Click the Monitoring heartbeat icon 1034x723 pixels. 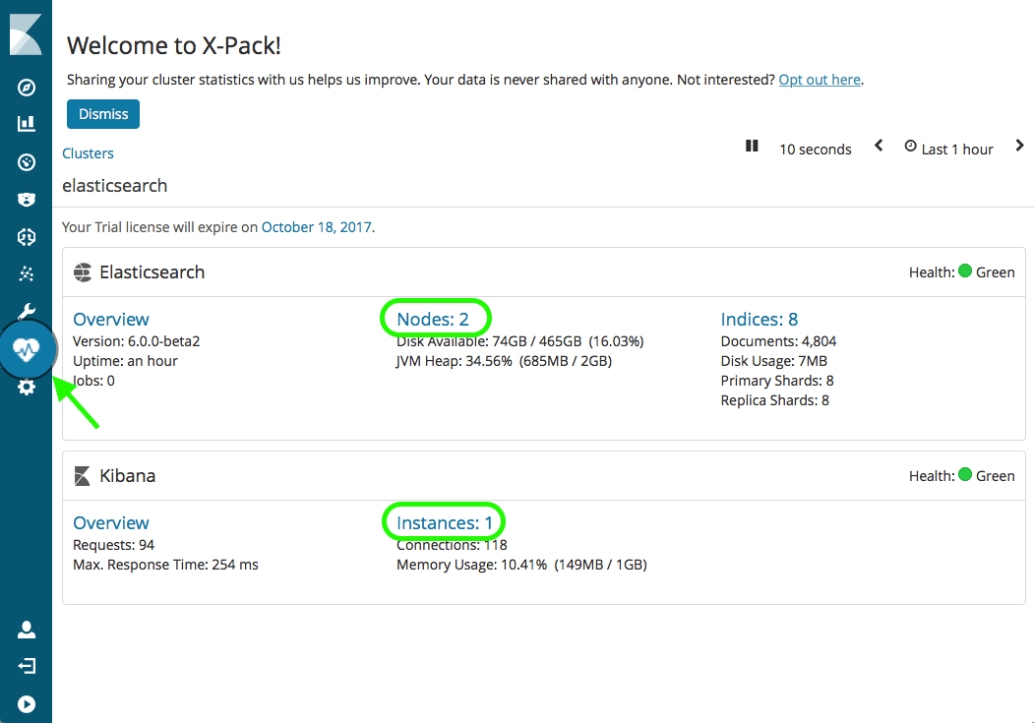coord(27,348)
